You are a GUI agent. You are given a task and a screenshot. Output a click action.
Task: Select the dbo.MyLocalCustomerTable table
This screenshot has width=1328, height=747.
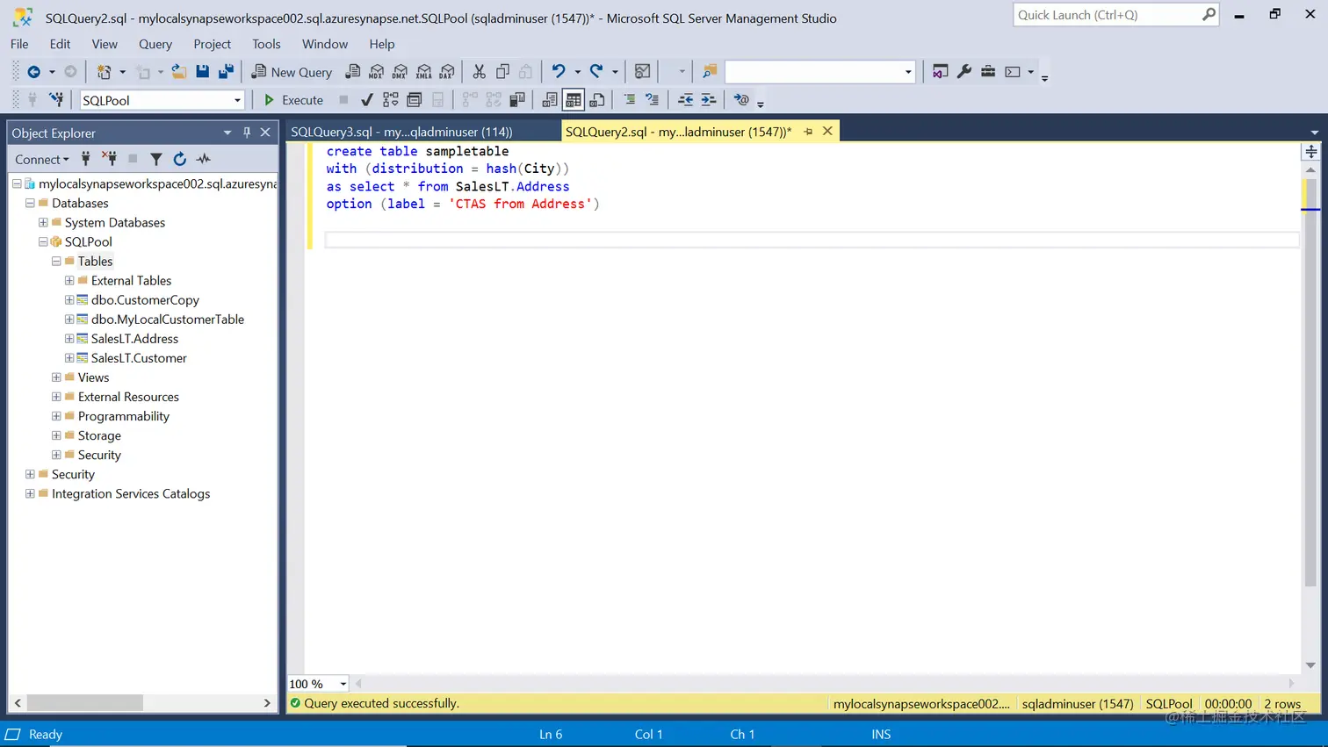(168, 320)
